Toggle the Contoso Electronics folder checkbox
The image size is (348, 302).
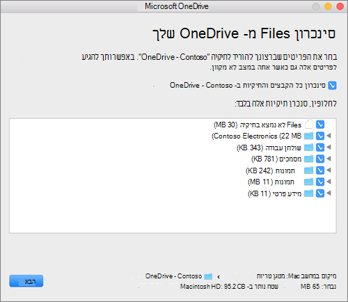point(320,136)
